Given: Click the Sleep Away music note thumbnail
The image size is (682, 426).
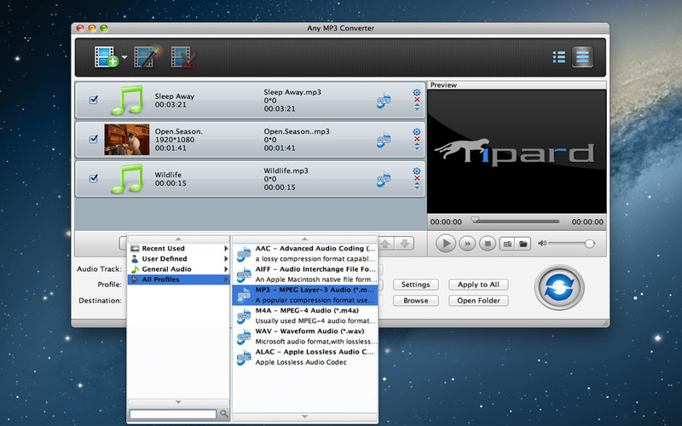Looking at the screenshot, I should [127, 101].
